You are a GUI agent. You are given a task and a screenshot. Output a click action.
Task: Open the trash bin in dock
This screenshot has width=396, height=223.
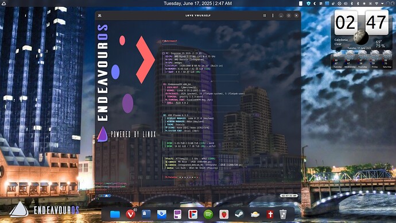(283, 214)
